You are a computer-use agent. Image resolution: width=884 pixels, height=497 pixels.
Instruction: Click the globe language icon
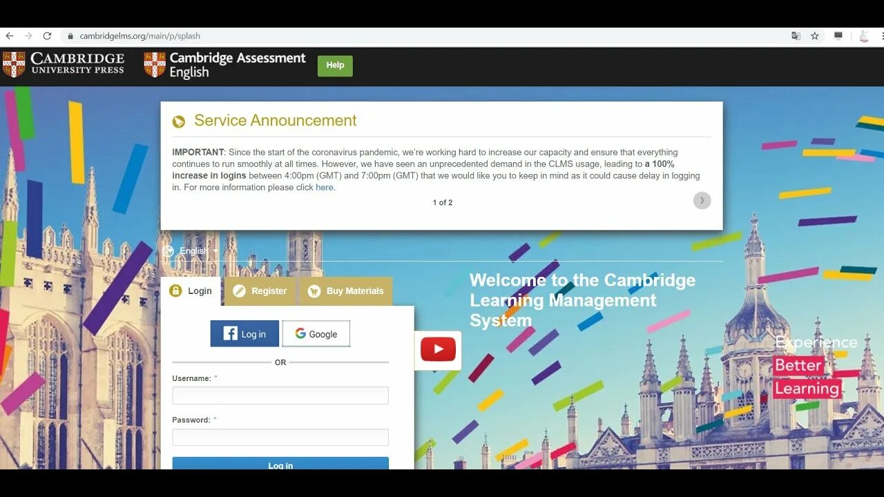click(x=168, y=251)
